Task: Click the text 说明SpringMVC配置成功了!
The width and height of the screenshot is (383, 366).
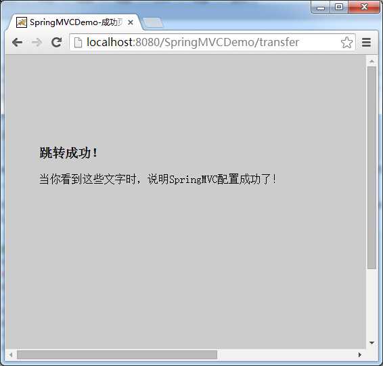Action: coord(212,179)
